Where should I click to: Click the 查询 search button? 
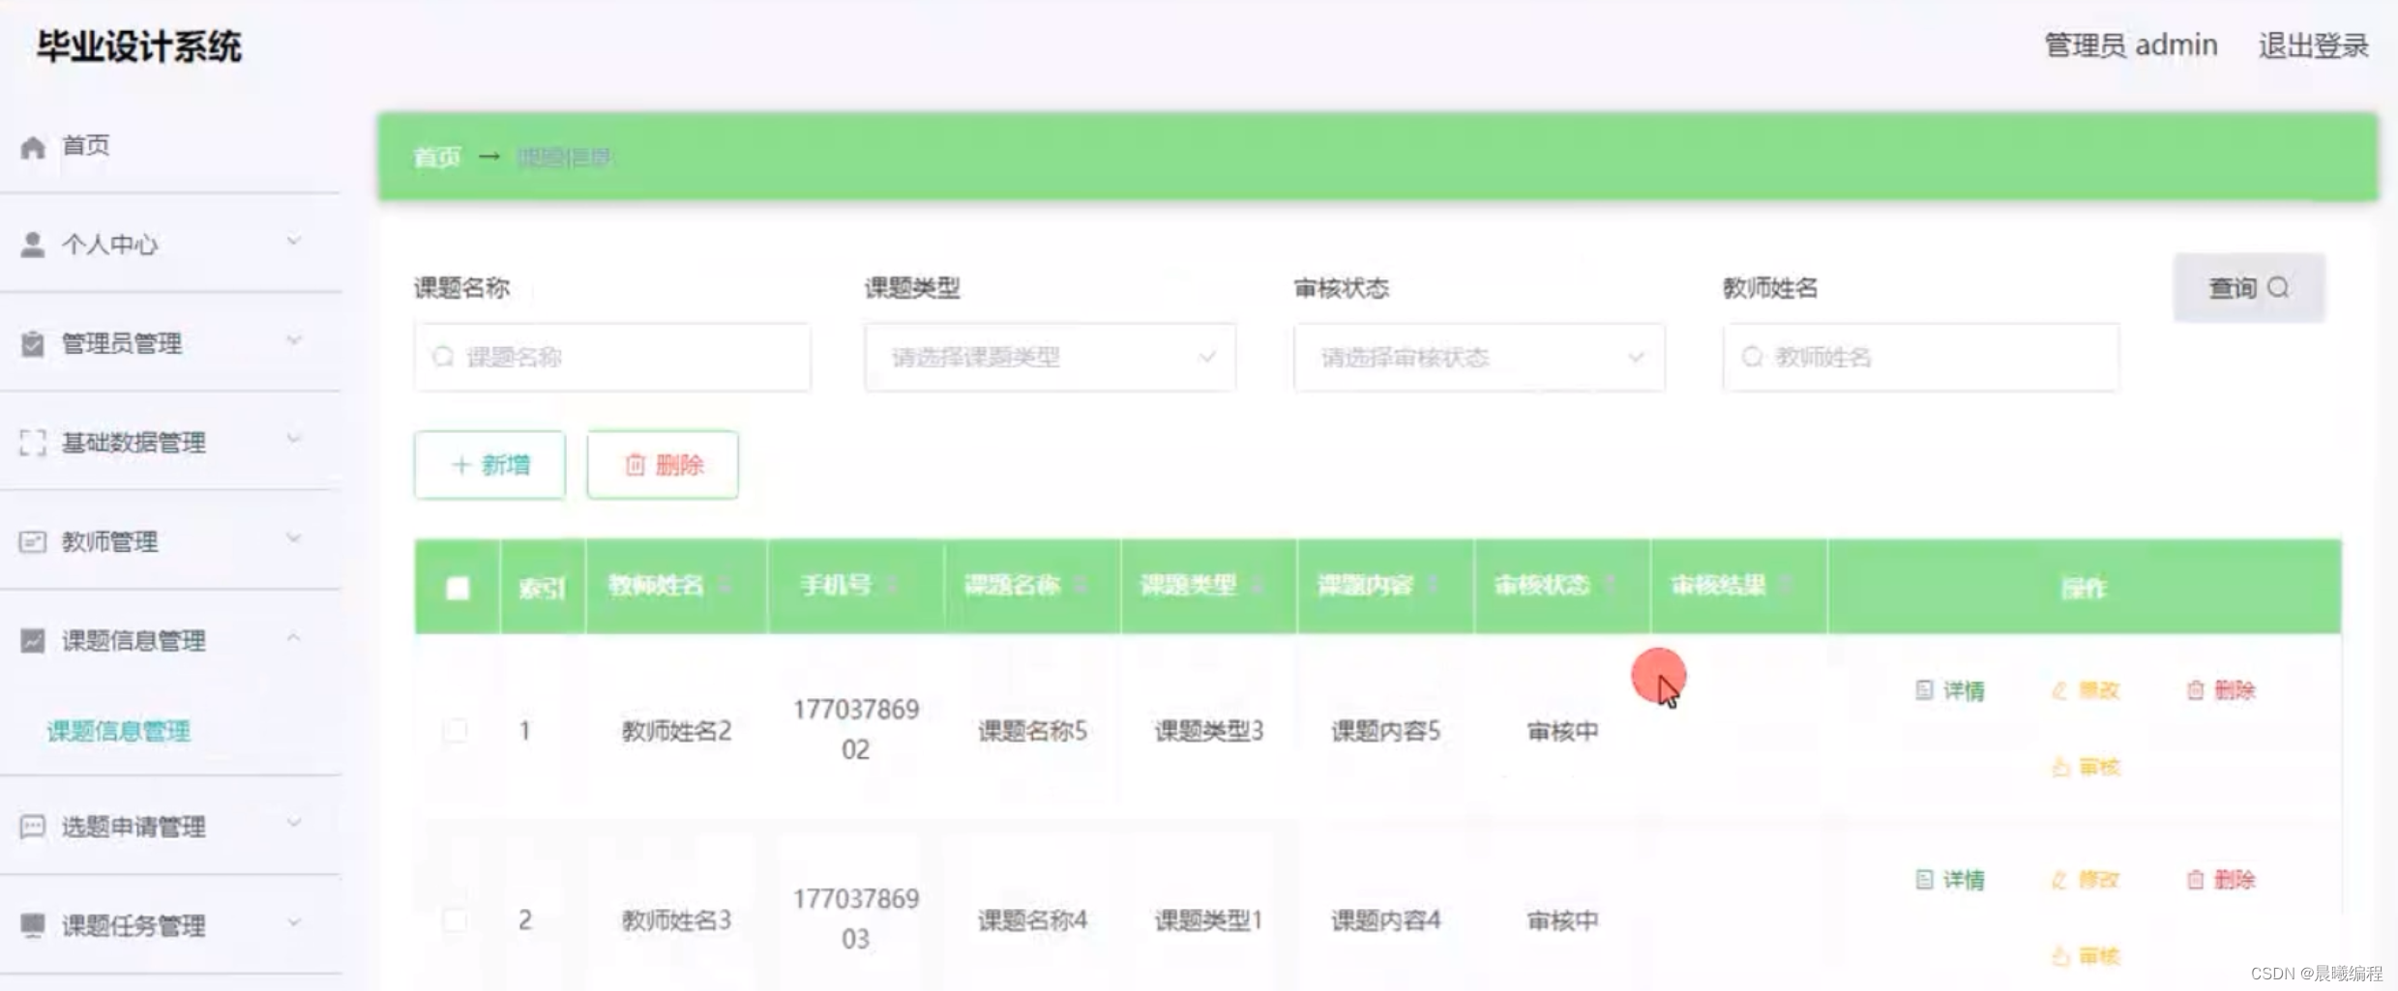coord(2249,287)
